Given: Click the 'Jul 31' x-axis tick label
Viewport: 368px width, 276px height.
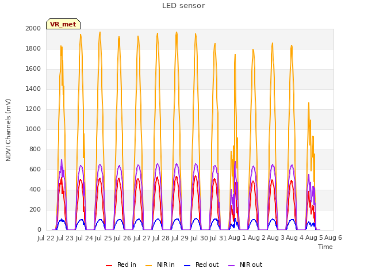Looking at the screenshot, I should [x=218, y=238].
